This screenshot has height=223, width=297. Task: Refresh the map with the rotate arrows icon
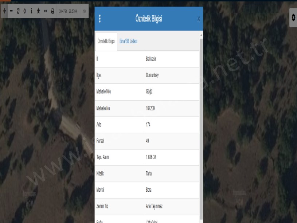pyautogui.click(x=18, y=11)
